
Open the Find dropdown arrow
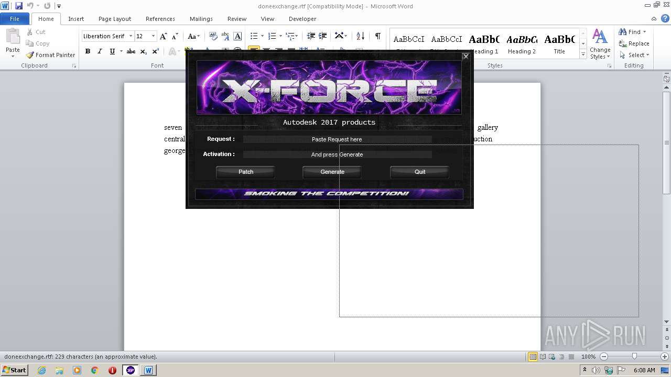[644, 32]
